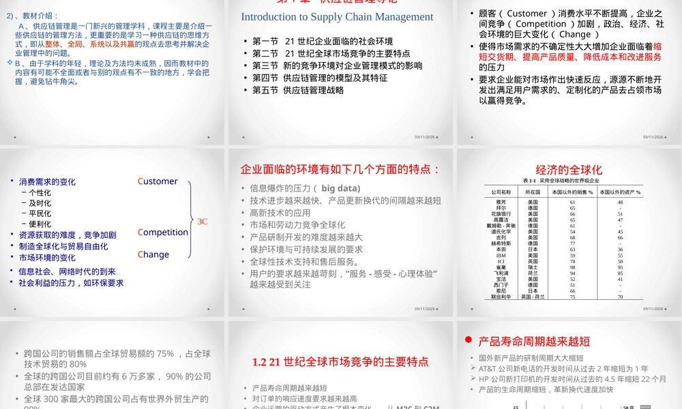Click bullet '产品研制开发的难度越来越大'

[x=306, y=237]
